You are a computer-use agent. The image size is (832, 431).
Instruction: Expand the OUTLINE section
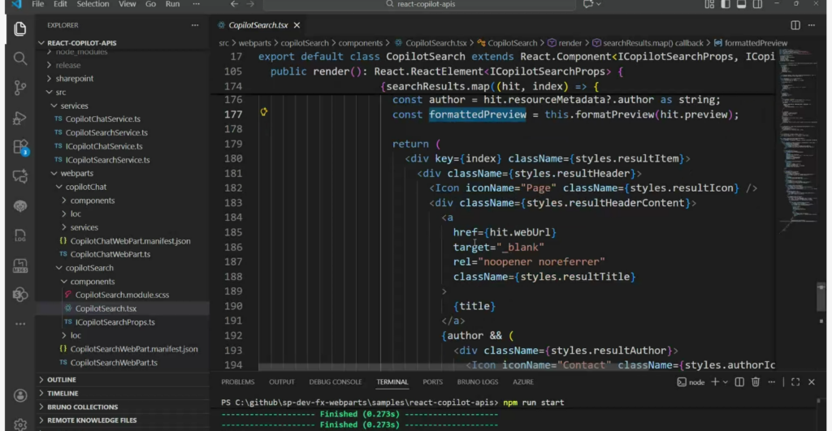coord(62,380)
